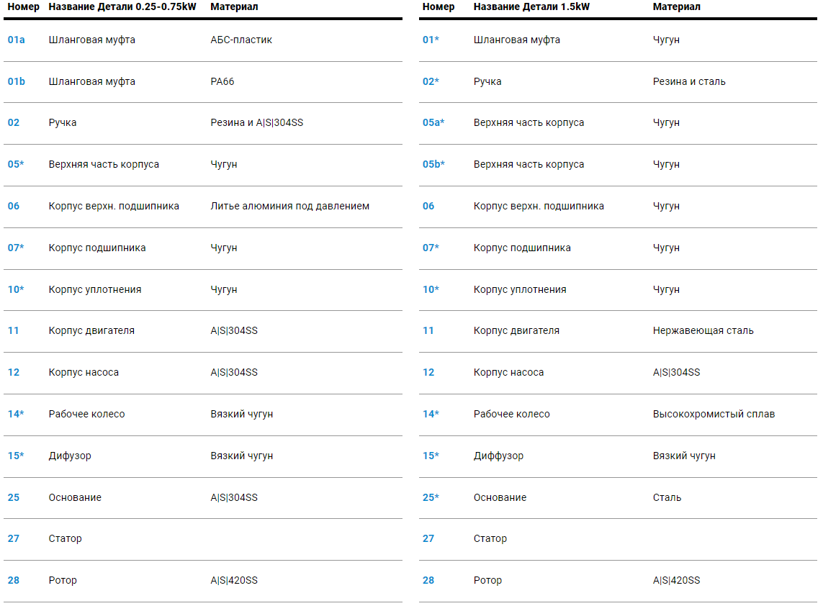Viewport: 823px width, 606px height.
Task: Click part number 05b* link
Action: [x=433, y=164]
